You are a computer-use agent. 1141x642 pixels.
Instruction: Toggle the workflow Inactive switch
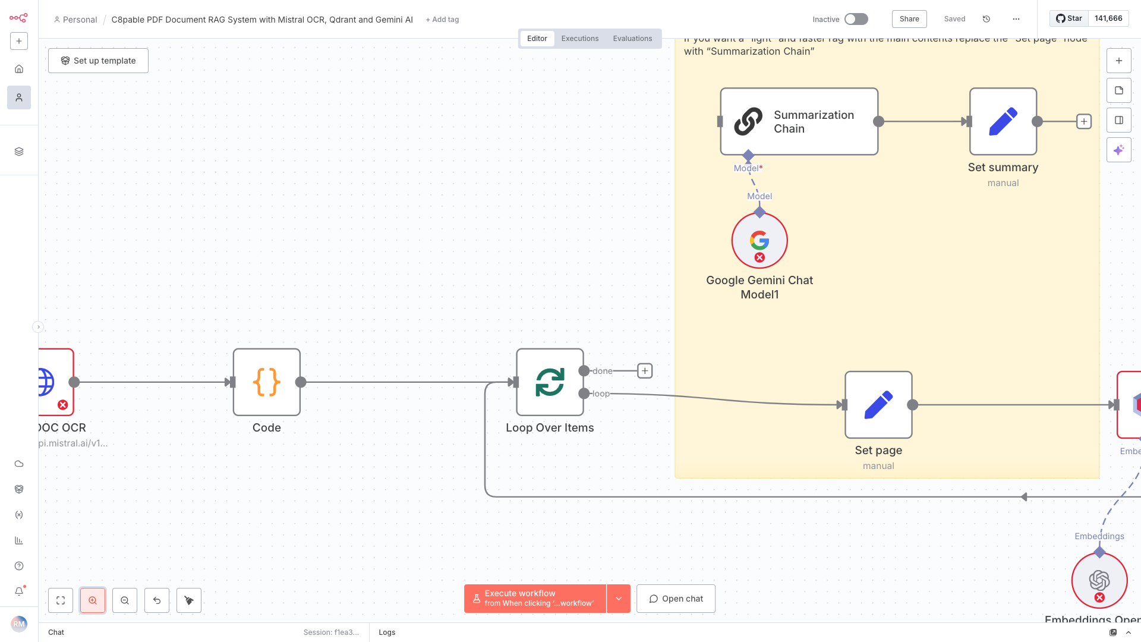856,19
